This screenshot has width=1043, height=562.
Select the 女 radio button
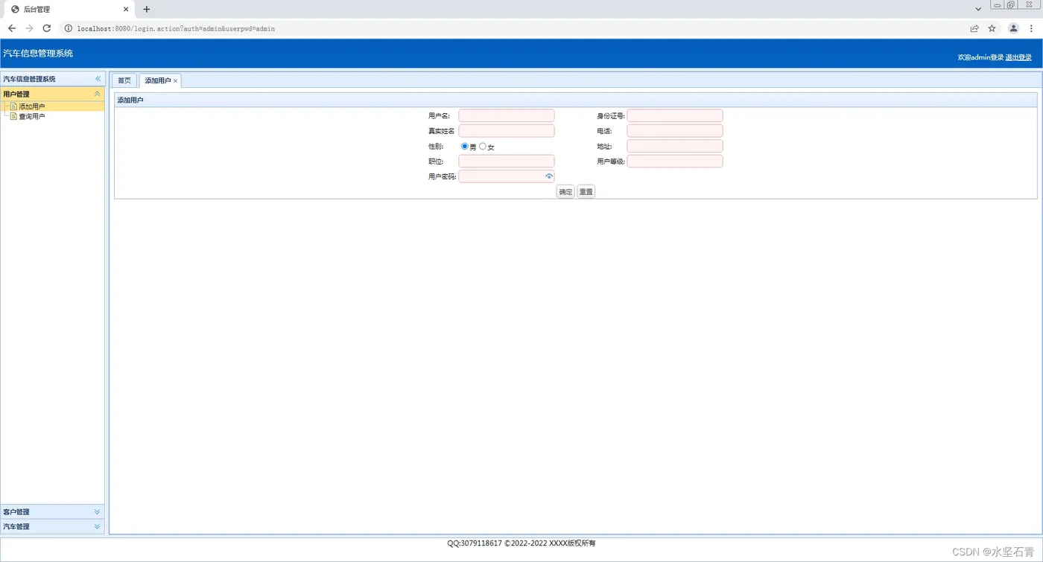point(483,146)
